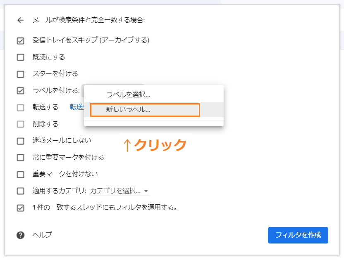
Task: Uncheck 受信トレイをスキップ (アーカイブする) checkbox
Action: tap(20, 41)
